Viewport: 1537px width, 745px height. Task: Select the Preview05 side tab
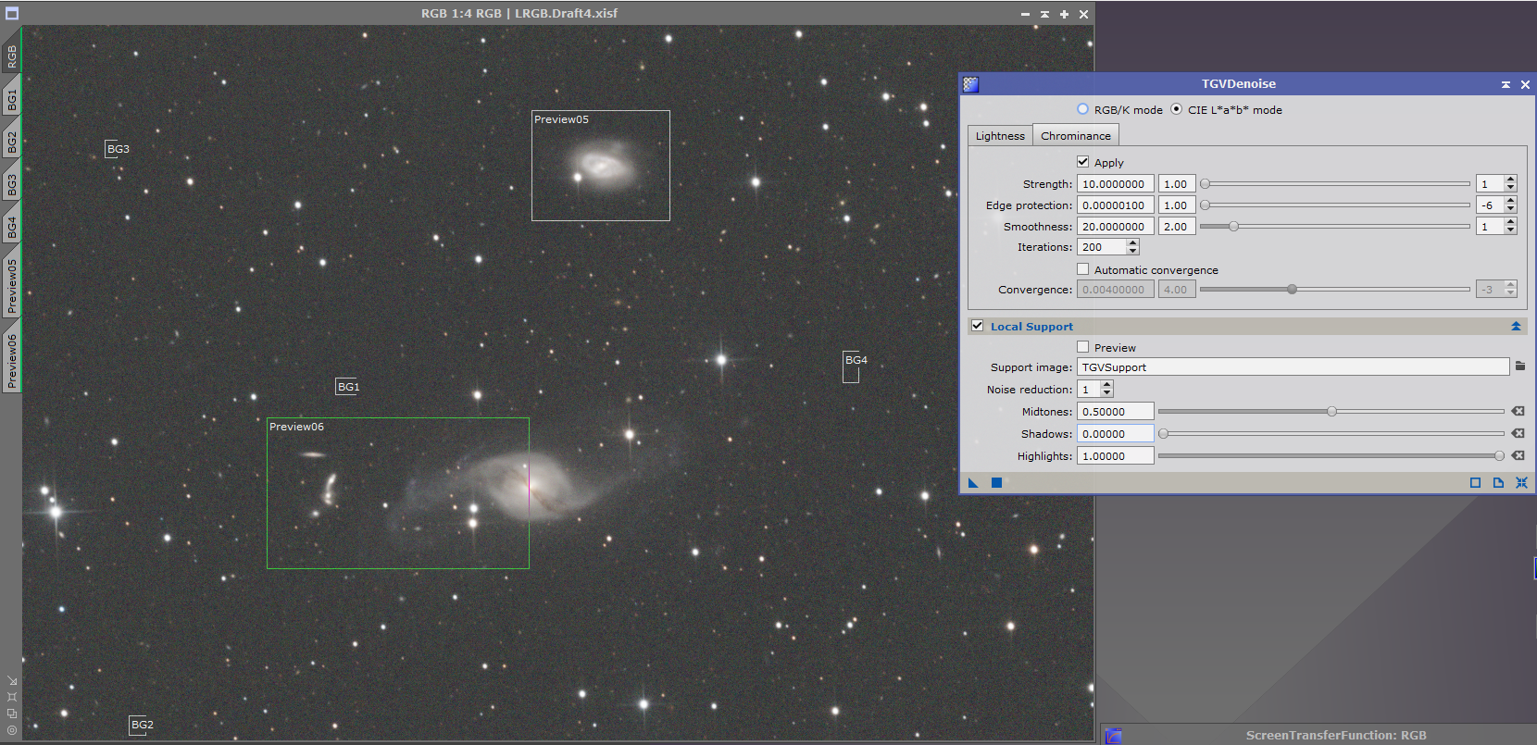pyautogui.click(x=12, y=285)
